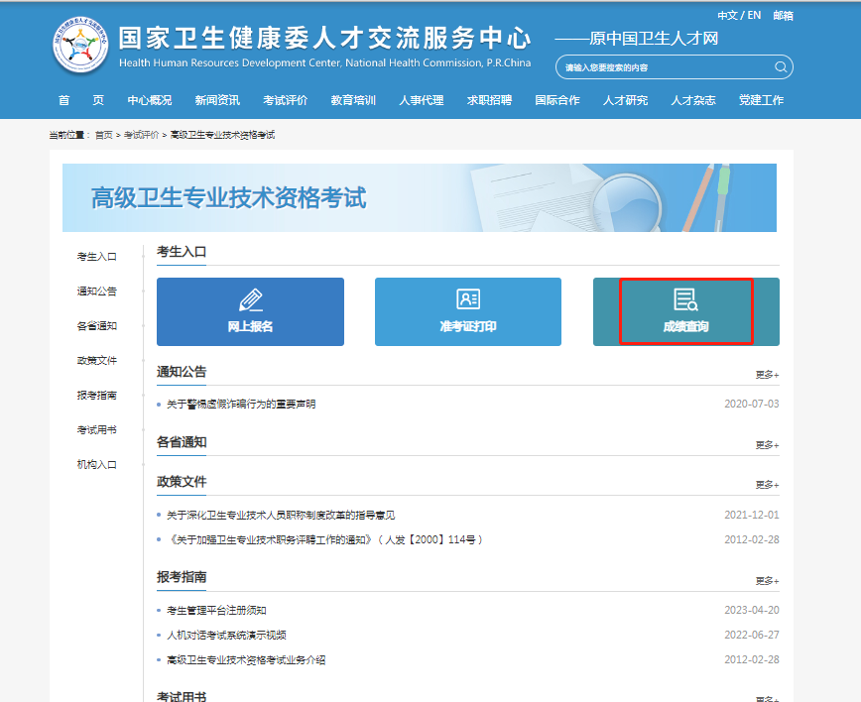Click the document search icon on 成绩查询
This screenshot has height=702, width=861.
pyautogui.click(x=685, y=299)
